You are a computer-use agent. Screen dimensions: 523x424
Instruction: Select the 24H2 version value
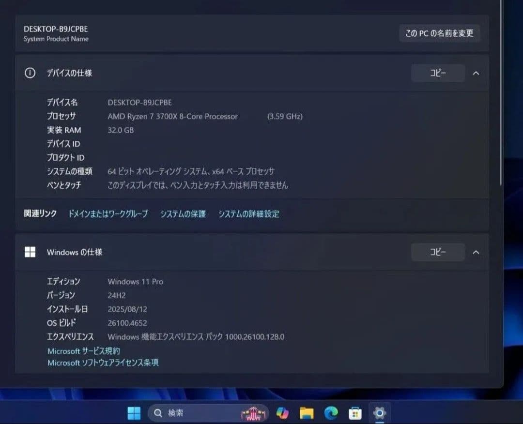(x=117, y=295)
